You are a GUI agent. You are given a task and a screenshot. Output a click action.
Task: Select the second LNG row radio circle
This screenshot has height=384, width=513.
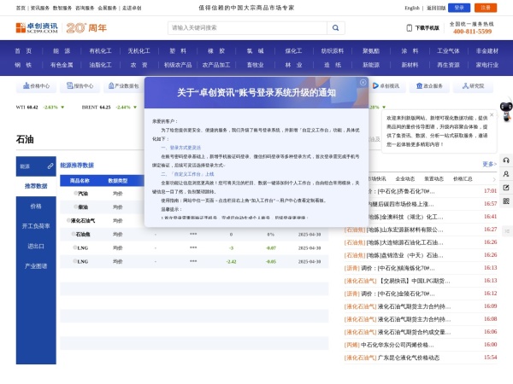click(x=75, y=261)
